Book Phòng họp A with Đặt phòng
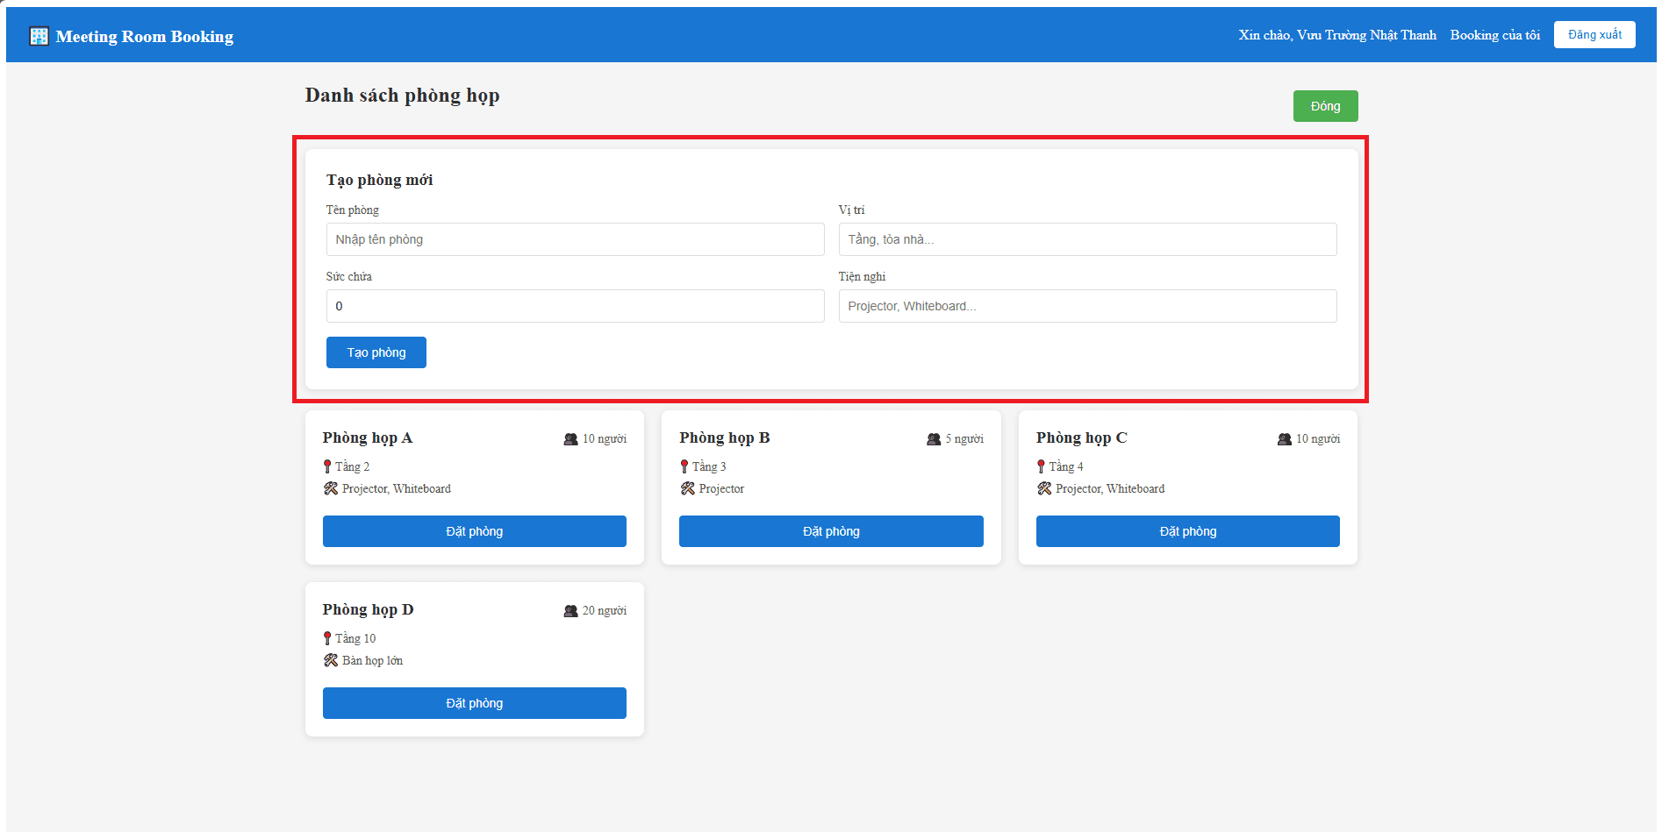Image resolution: width=1662 pixels, height=832 pixels. coord(474,531)
